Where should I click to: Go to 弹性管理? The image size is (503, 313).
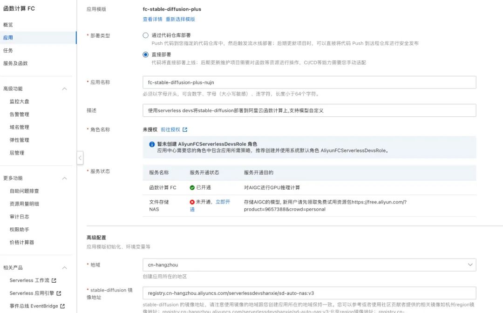click(x=19, y=140)
